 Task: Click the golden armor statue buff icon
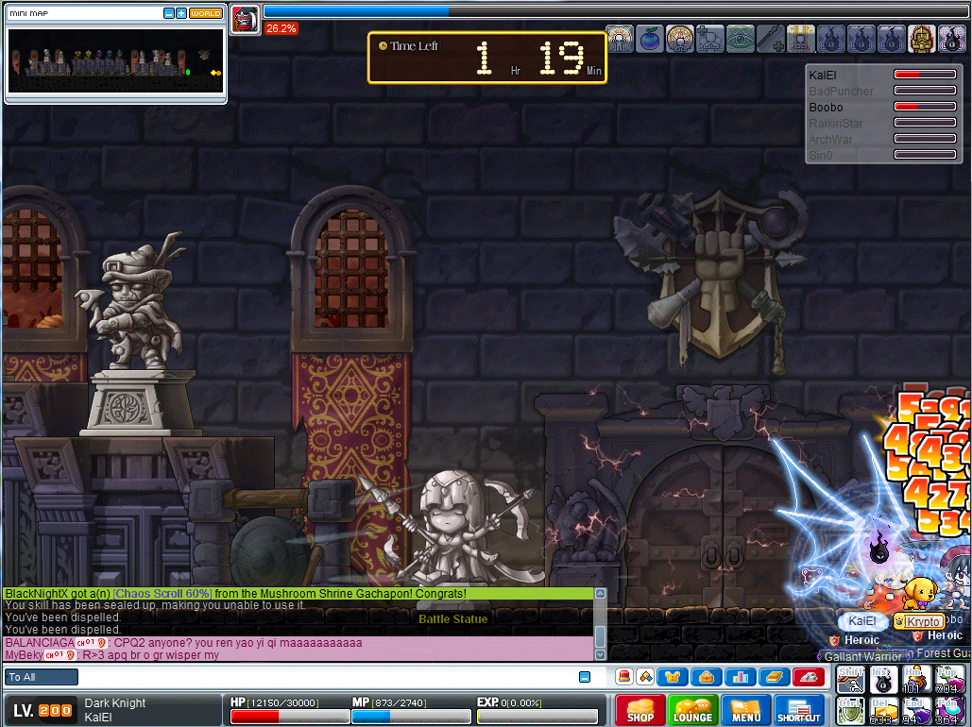921,39
